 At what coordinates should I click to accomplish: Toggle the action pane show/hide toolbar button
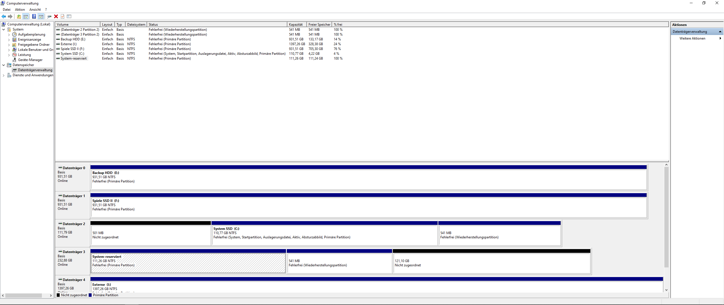coord(41,16)
